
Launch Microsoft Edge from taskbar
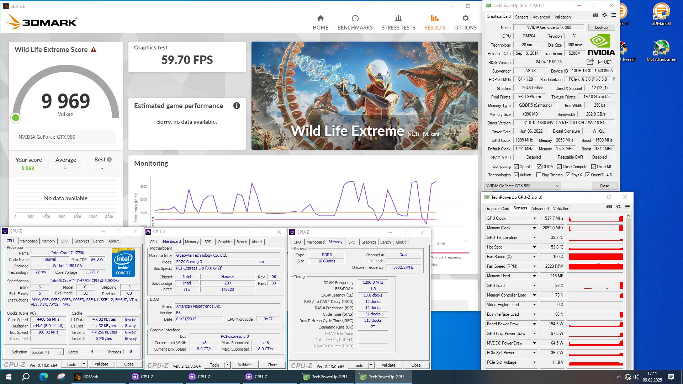44,377
